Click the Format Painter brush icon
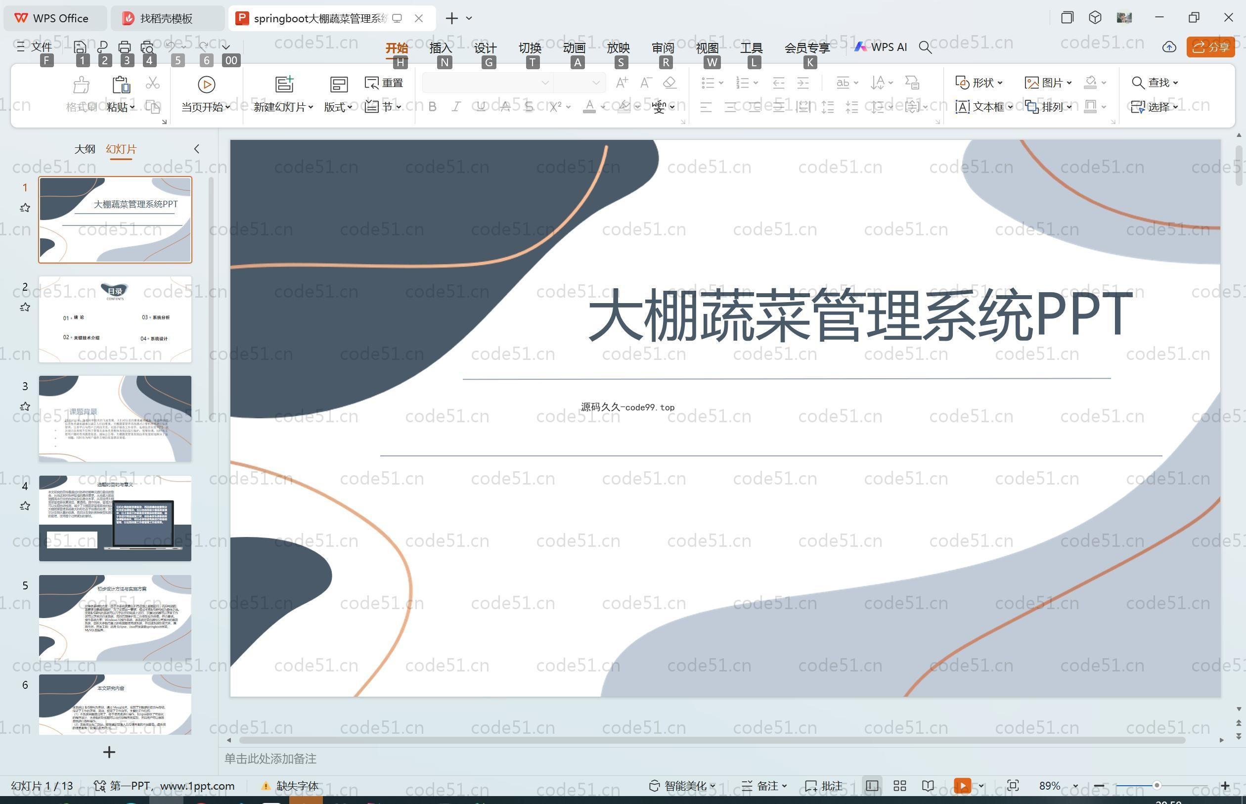 [x=82, y=84]
